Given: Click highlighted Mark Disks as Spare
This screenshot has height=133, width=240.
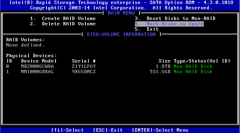Looking at the screenshot, I should click(x=169, y=24).
